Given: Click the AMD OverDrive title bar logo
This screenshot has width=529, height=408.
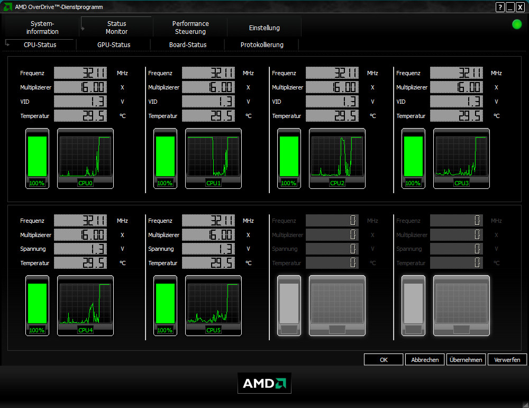Looking at the screenshot, I should tap(7, 7).
